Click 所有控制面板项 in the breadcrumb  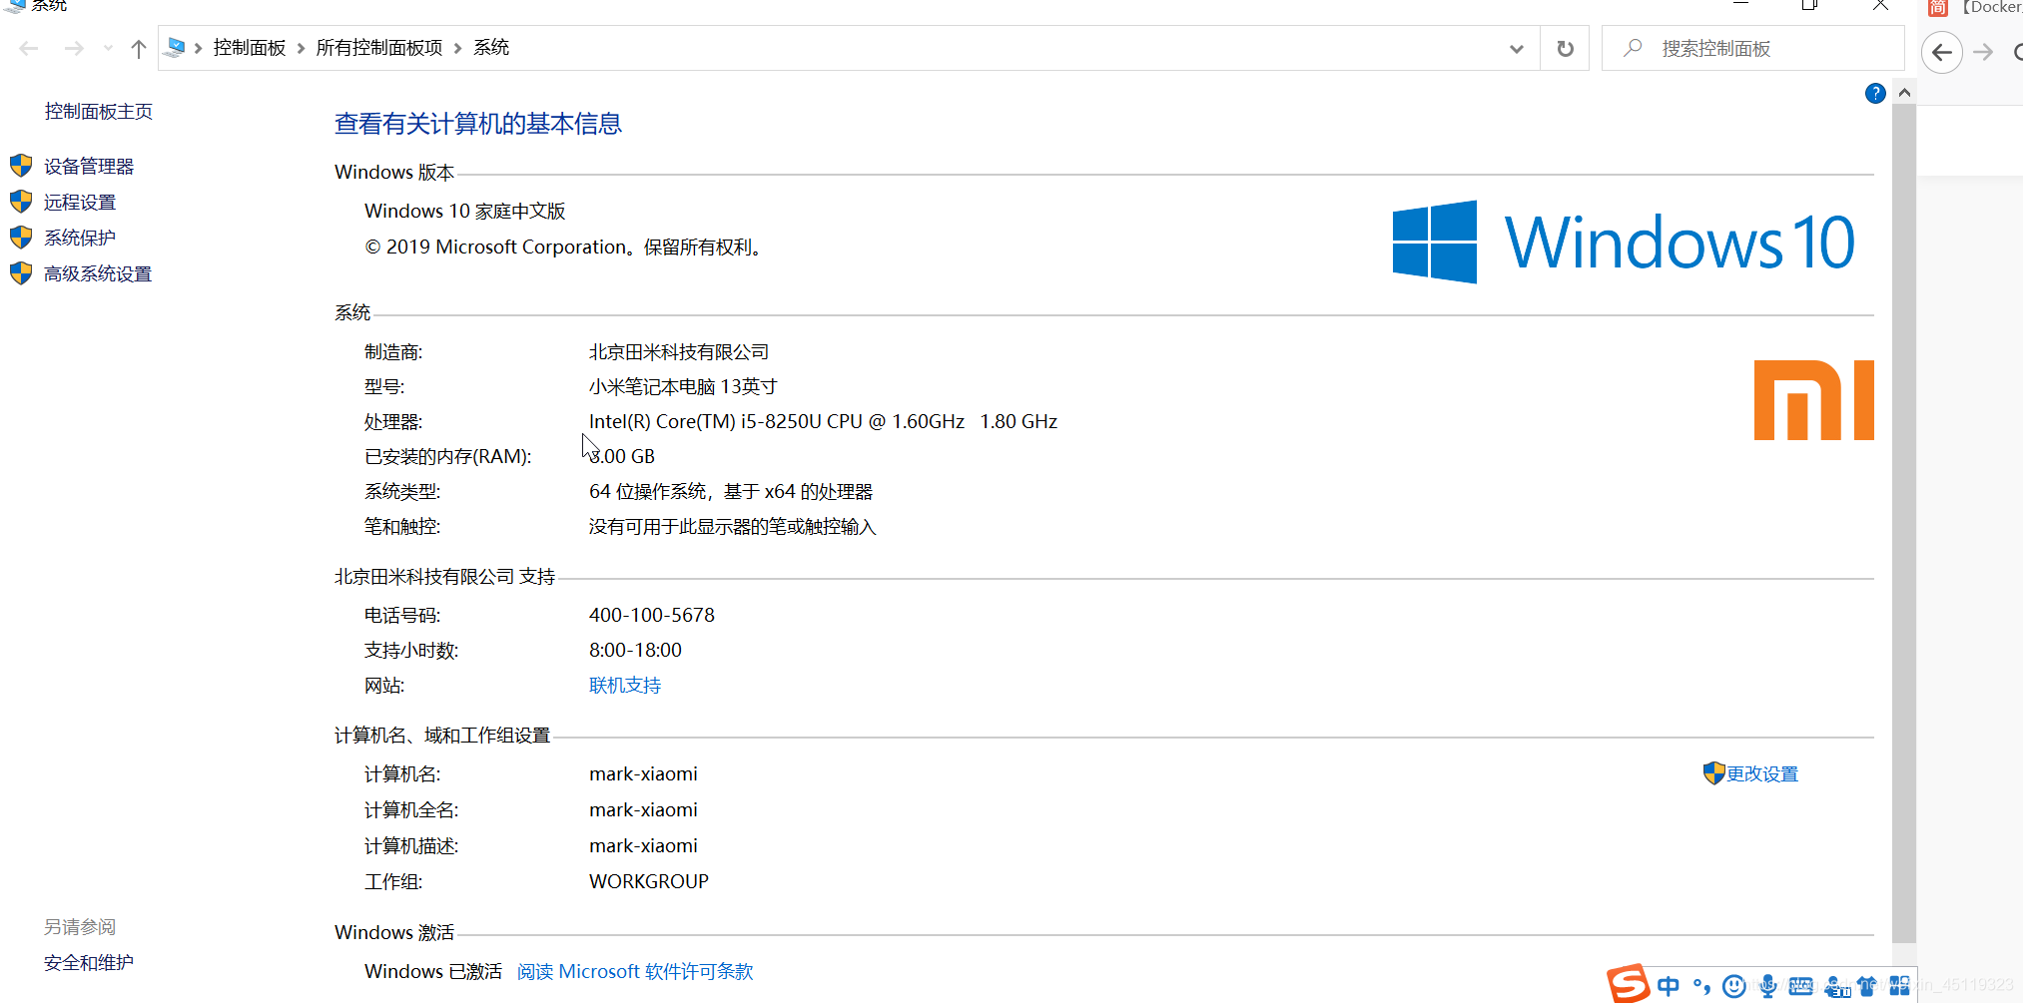tap(379, 48)
